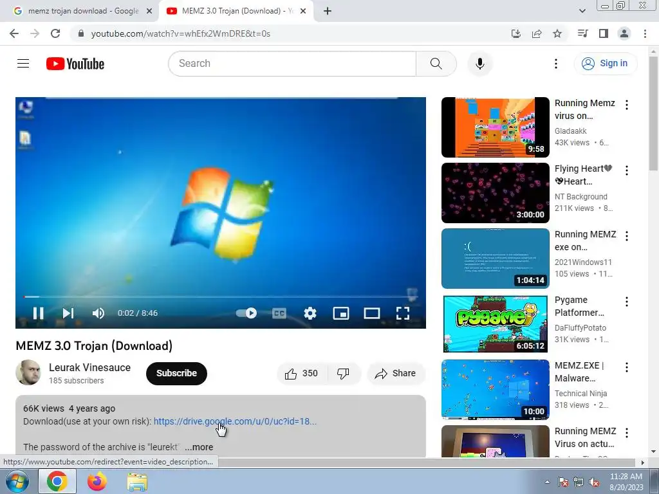Focus the YouTube search field
Screen dimensions: 659x494
tap(292, 64)
